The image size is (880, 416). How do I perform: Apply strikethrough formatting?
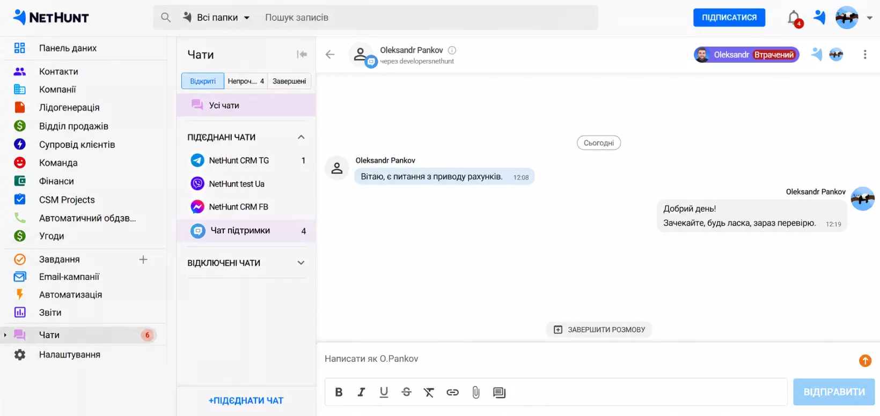pyautogui.click(x=406, y=392)
